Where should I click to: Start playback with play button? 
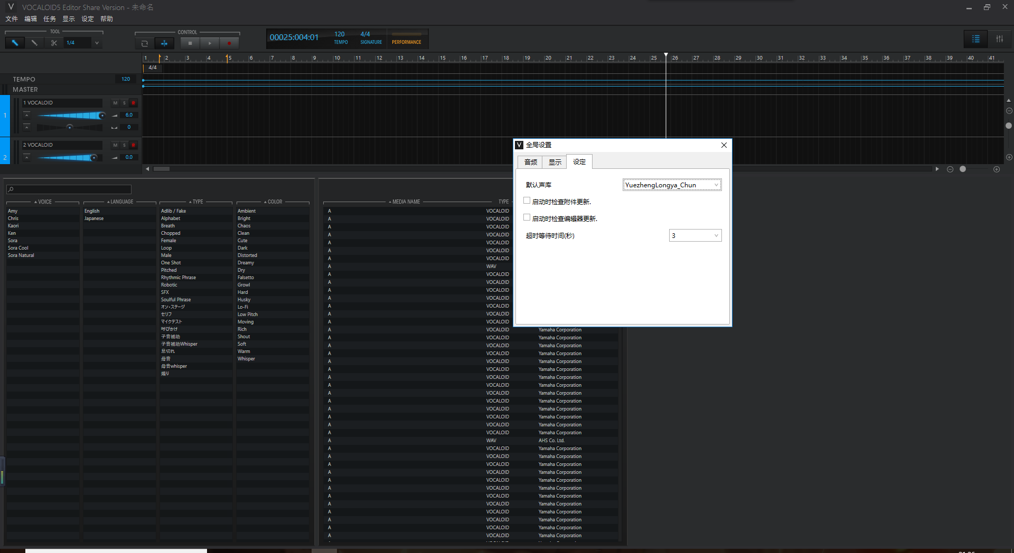click(x=210, y=43)
